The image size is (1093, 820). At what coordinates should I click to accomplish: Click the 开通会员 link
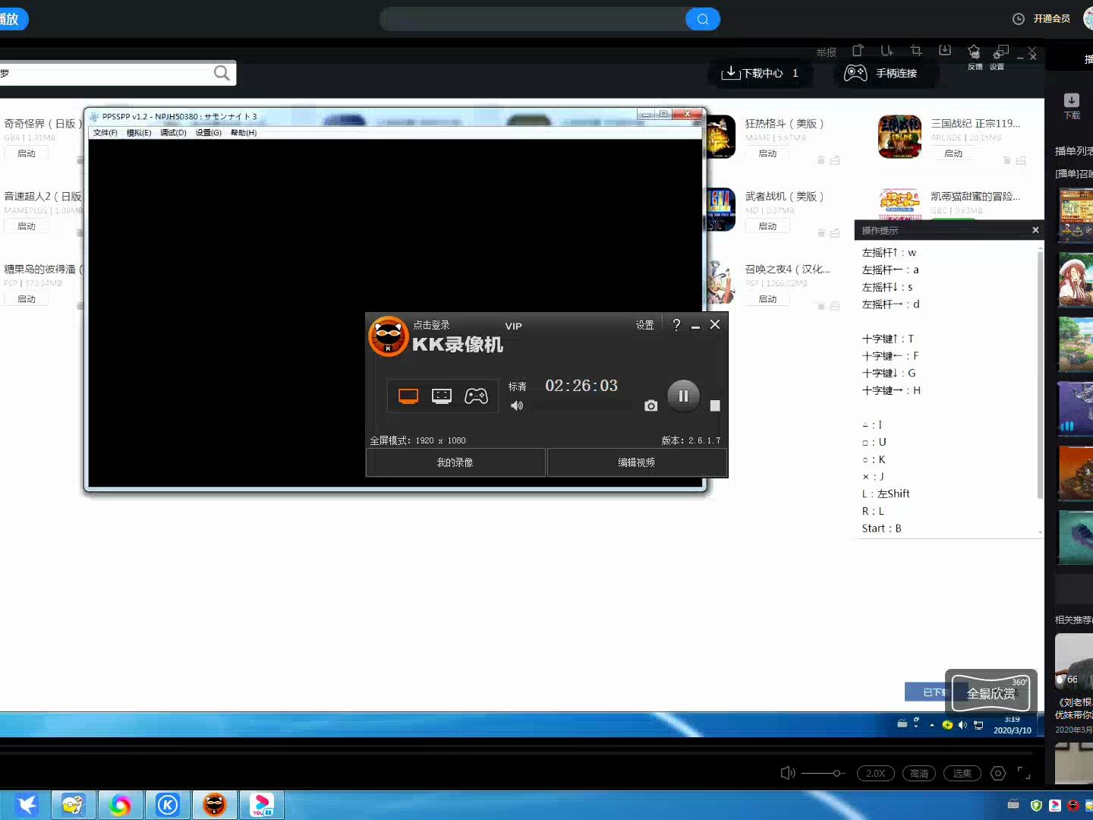pos(1051,19)
